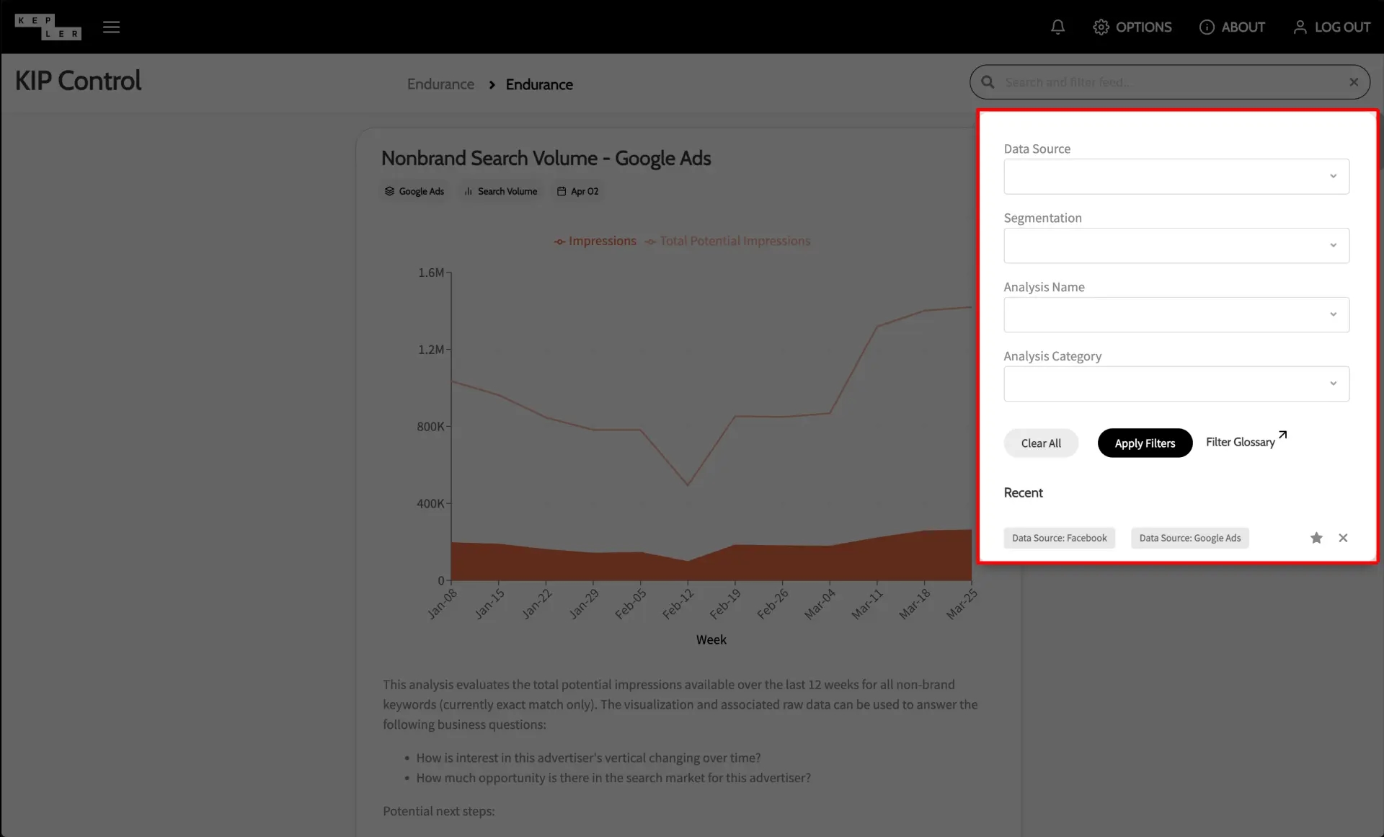Click the Google Ads tag

414,191
